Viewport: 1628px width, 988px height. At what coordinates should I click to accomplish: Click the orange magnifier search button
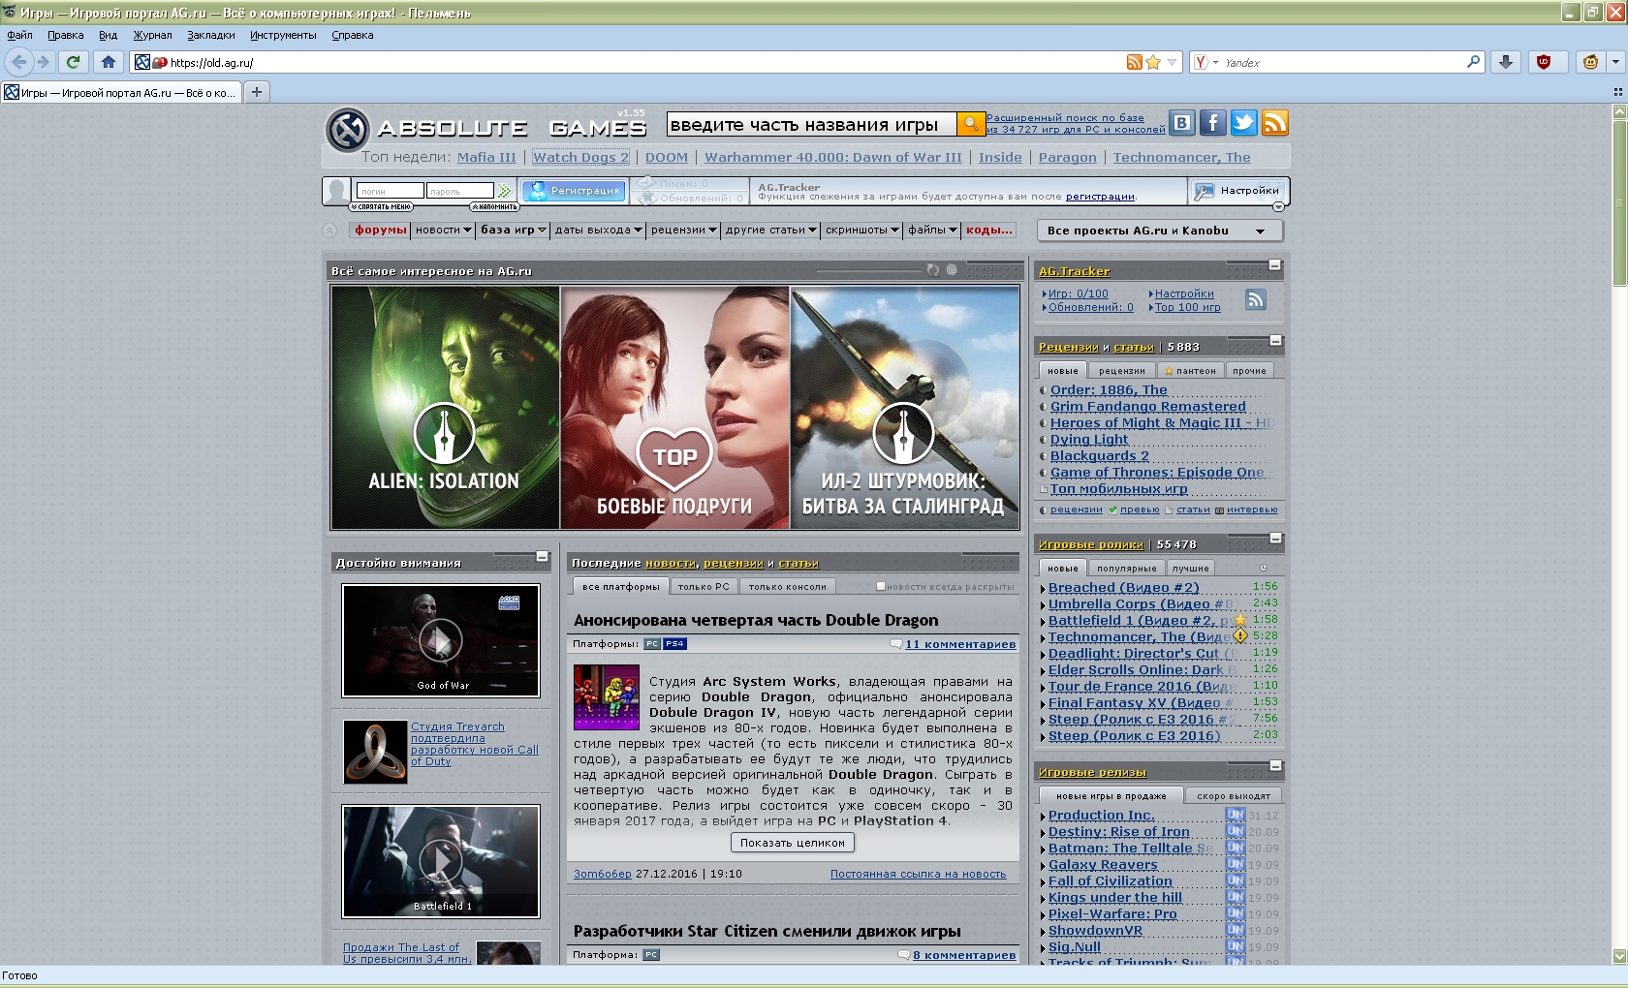pyautogui.click(x=970, y=124)
